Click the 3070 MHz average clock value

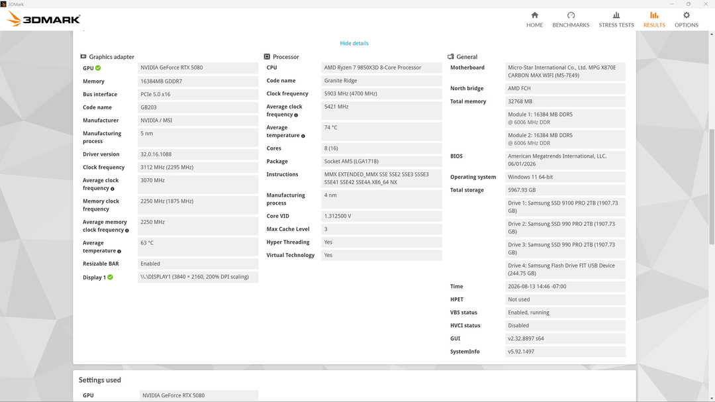pyautogui.click(x=198, y=184)
